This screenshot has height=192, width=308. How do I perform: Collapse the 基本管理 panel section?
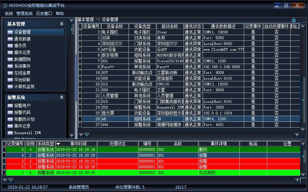(x=62, y=24)
